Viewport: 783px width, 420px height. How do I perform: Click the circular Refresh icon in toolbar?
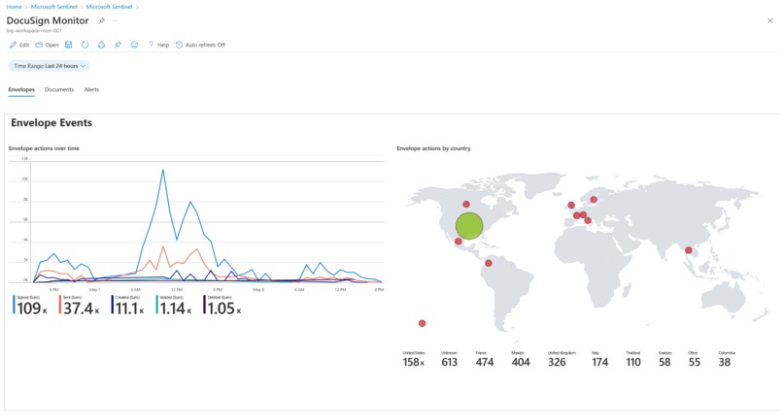85,45
